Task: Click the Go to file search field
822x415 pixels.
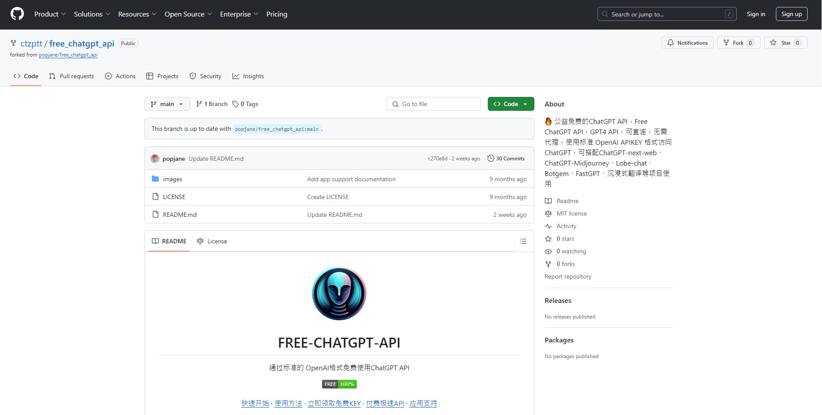Action: (x=433, y=104)
